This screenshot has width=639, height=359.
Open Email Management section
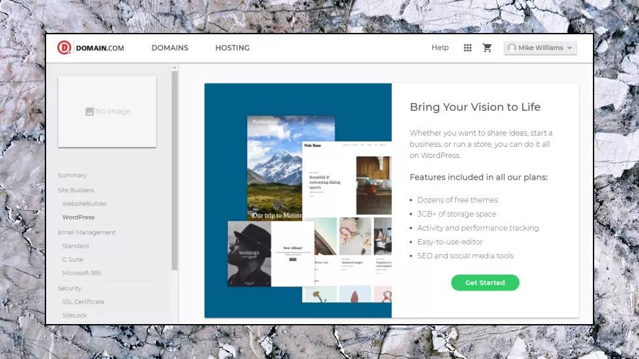pyautogui.click(x=87, y=233)
